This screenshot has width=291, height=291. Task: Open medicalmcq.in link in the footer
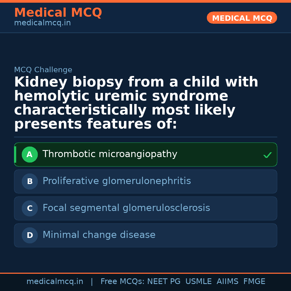coord(55,282)
